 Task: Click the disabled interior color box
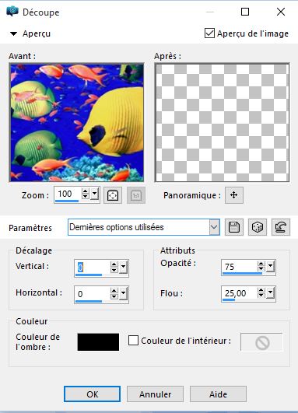click(x=261, y=342)
